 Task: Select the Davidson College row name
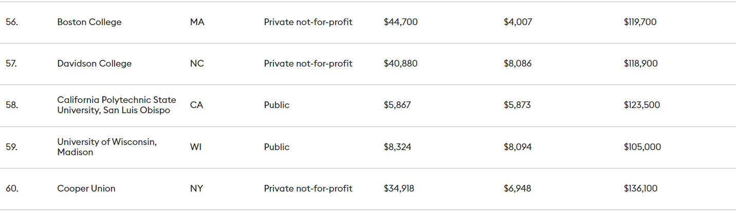point(94,64)
